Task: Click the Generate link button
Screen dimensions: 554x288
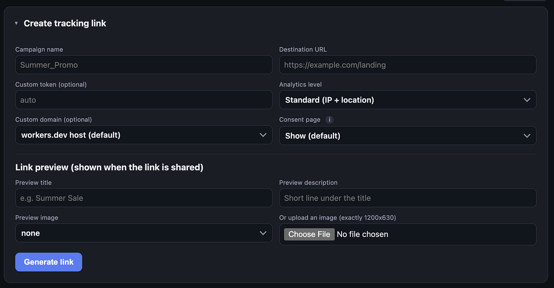Action: click(x=49, y=262)
